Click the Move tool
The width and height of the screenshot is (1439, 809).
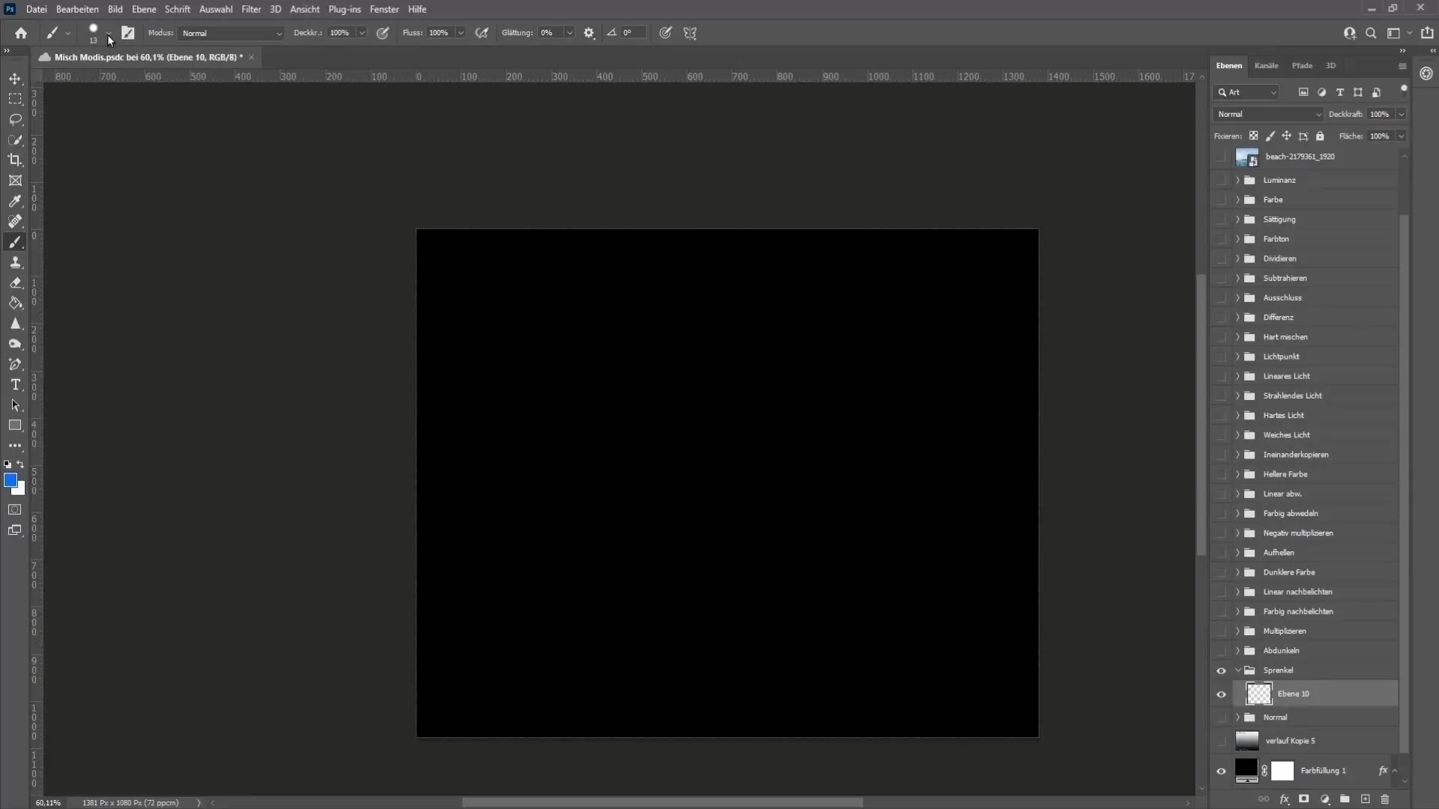point(15,78)
